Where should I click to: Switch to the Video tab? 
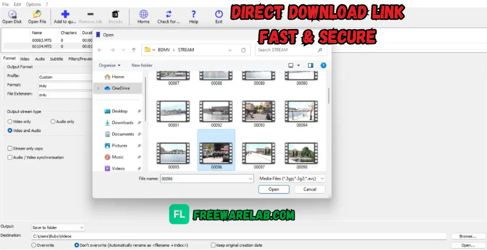[x=25, y=59]
